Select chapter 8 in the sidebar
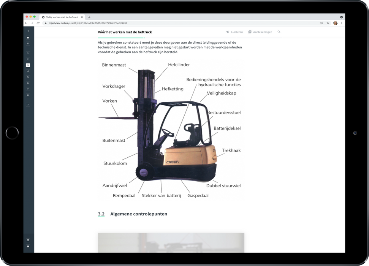The height and width of the screenshot is (266, 369). [x=28, y=95]
